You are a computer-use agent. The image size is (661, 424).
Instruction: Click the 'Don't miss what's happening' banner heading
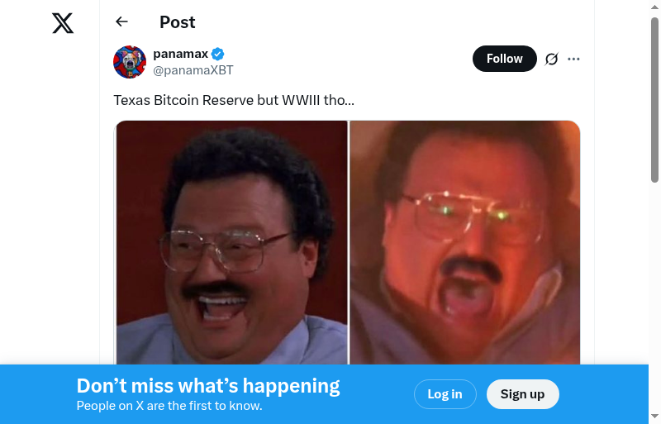[208, 386]
